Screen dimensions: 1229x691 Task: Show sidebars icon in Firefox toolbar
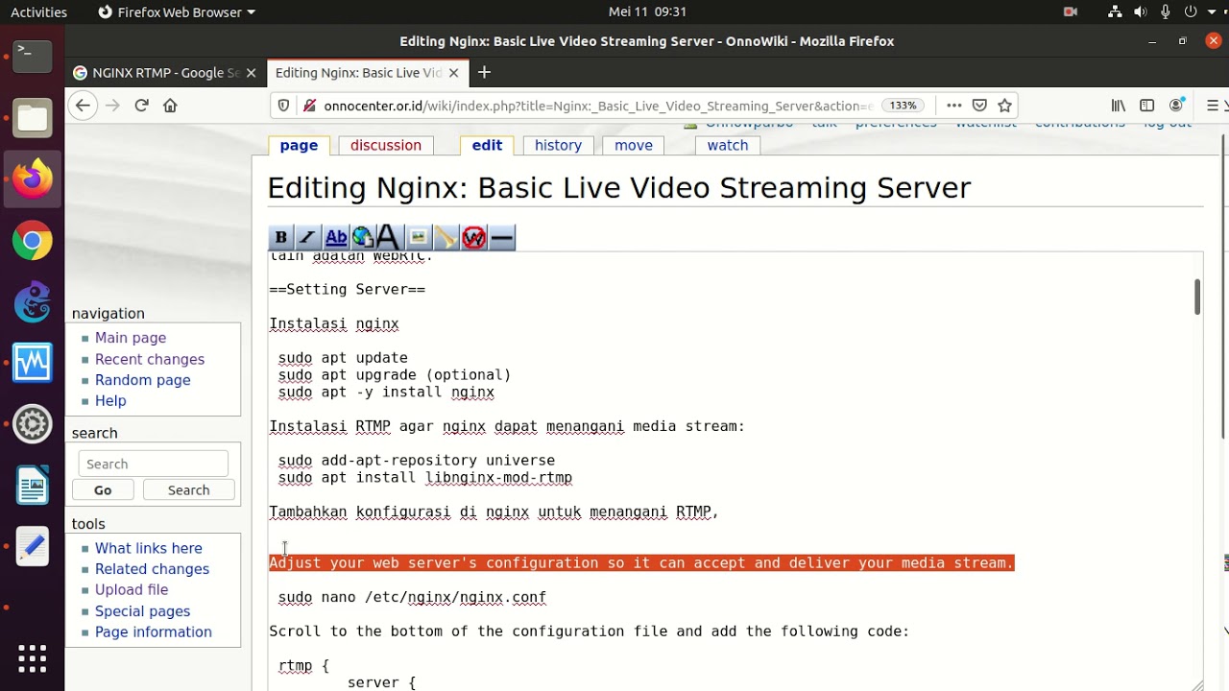1146,106
